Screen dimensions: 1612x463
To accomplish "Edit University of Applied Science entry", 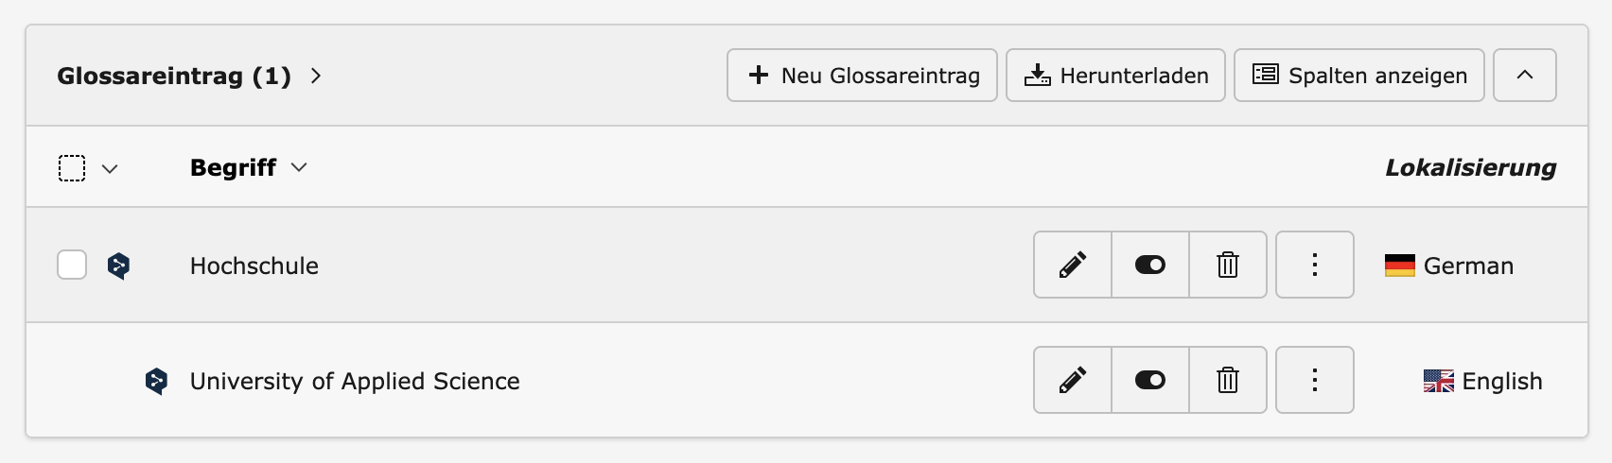I will click(1072, 380).
